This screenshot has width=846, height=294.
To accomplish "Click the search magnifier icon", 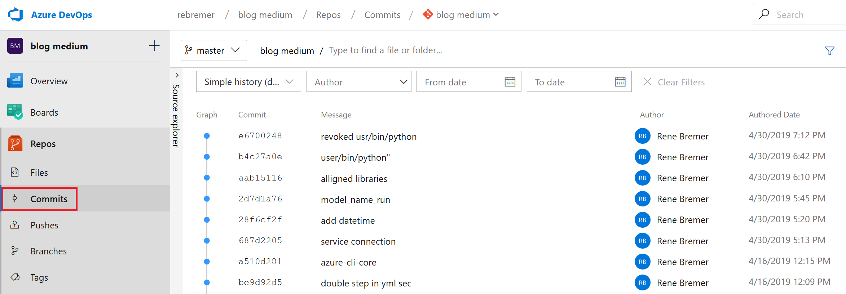I will click(x=763, y=14).
